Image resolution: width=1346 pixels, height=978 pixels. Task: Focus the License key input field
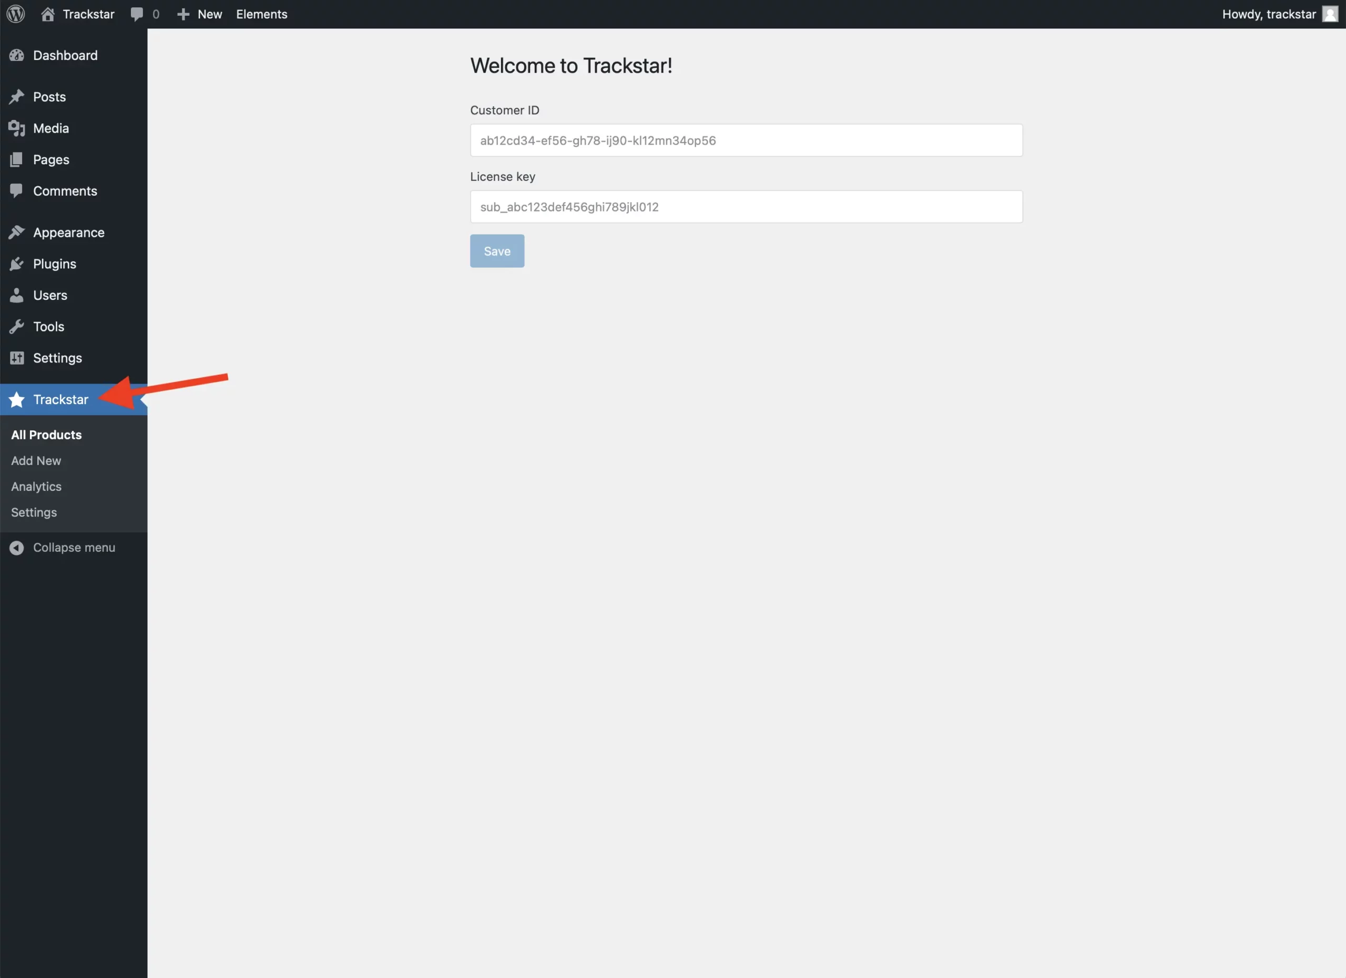point(746,207)
